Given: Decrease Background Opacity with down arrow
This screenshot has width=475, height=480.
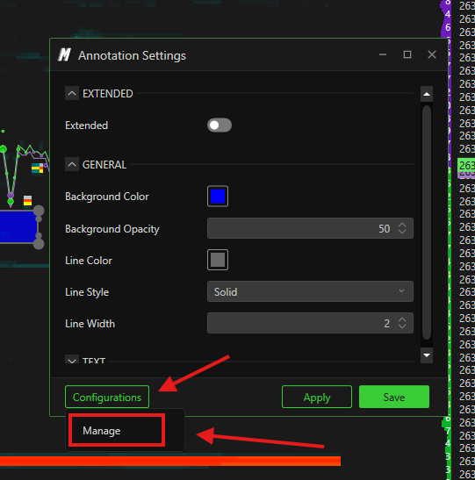Looking at the screenshot, I should [x=402, y=232].
